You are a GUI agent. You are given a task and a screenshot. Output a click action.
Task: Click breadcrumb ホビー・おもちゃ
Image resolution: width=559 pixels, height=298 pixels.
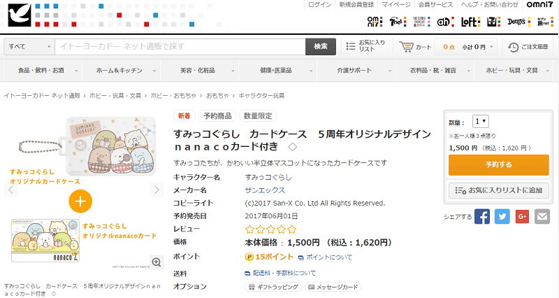[173, 96]
